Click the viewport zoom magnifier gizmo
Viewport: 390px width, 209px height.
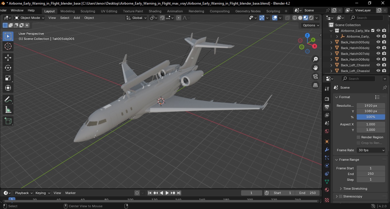[315, 59]
